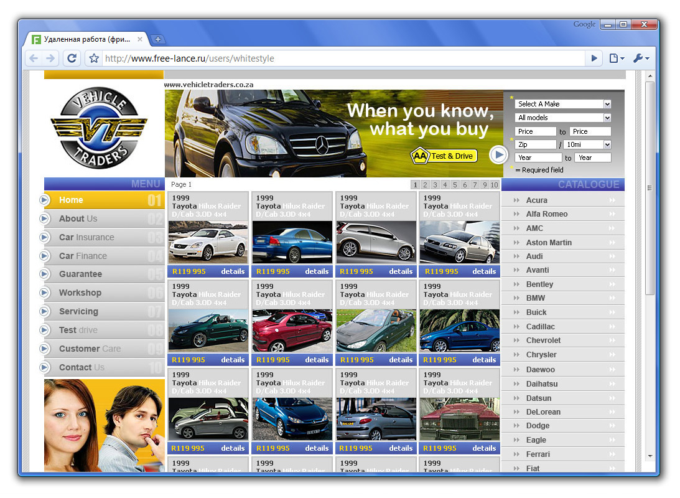Select Bentley in catalogue
The image size is (680, 498).
(539, 284)
